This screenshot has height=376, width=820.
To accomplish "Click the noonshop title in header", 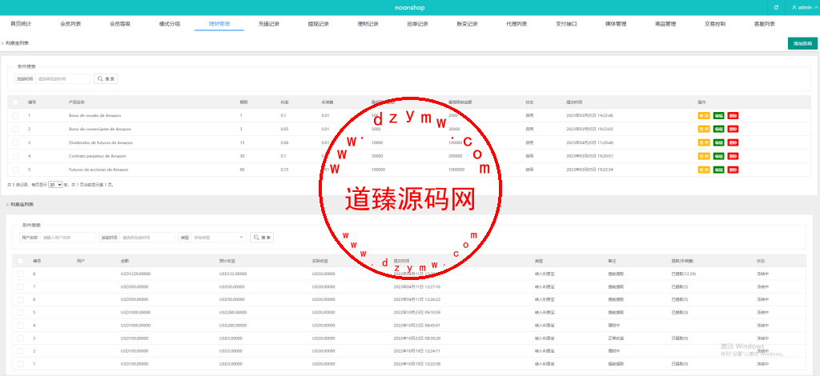I will (x=409, y=7).
